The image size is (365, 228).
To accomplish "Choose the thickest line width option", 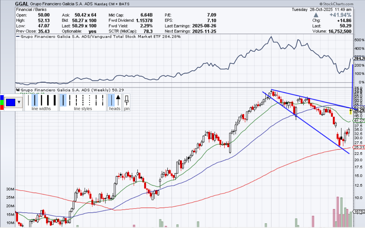I will (x=55, y=100).
